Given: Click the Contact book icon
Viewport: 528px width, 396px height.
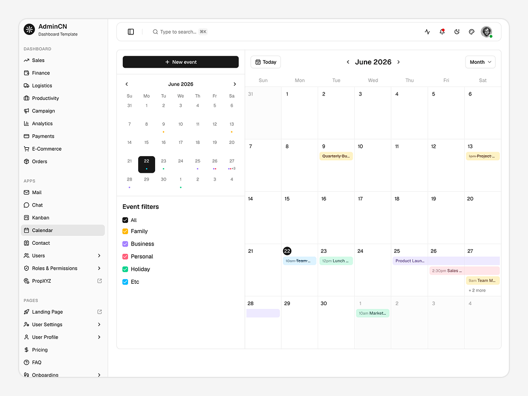Looking at the screenshot, I should click(27, 243).
